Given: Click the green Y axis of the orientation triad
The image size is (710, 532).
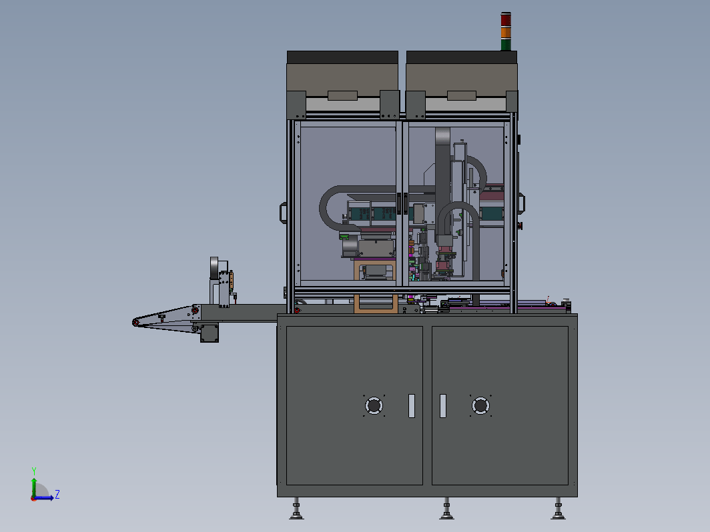Looking at the screenshot, I should pos(33,487).
